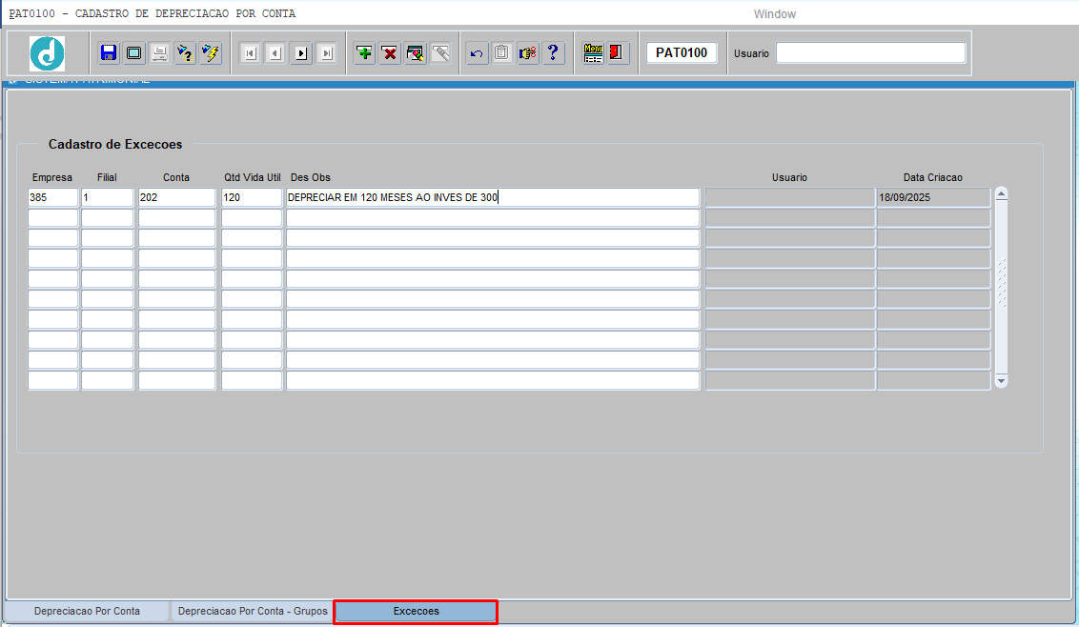Click the Print icon in toolbar
This screenshot has height=627, width=1079.
click(x=159, y=53)
